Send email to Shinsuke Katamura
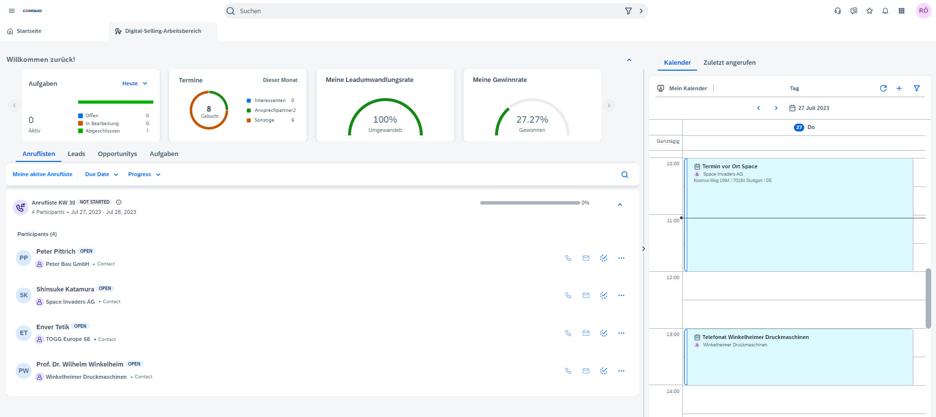 pyautogui.click(x=586, y=295)
